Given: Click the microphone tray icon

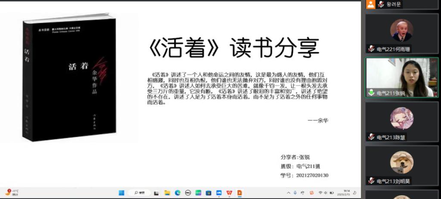Looking at the screenshot, I should [295, 193].
